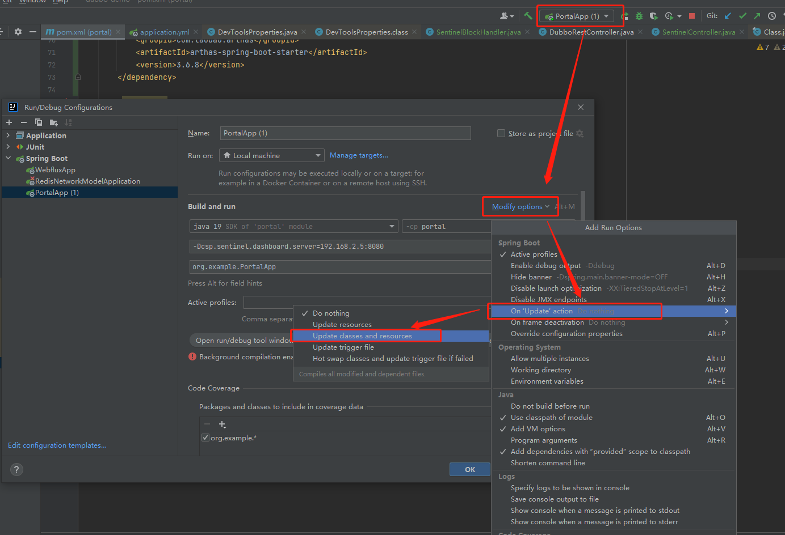Open help with the question mark button
Viewport: 785px width, 535px height.
tap(17, 469)
